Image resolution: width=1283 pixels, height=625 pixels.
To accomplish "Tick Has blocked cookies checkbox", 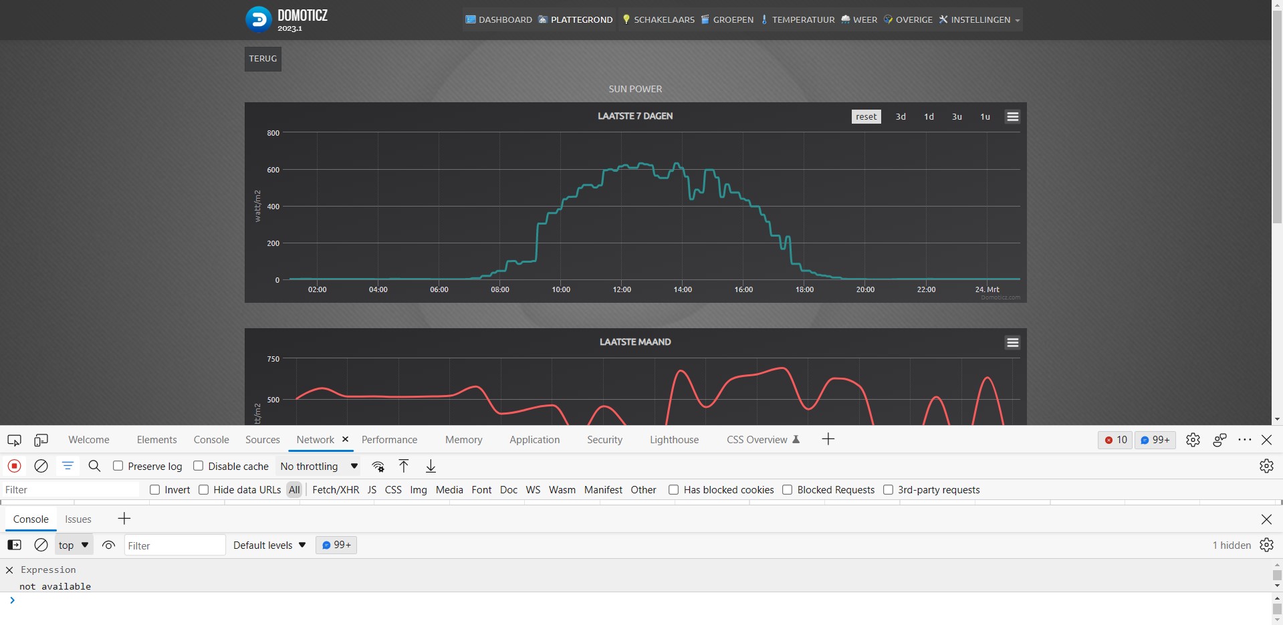I will pos(673,490).
